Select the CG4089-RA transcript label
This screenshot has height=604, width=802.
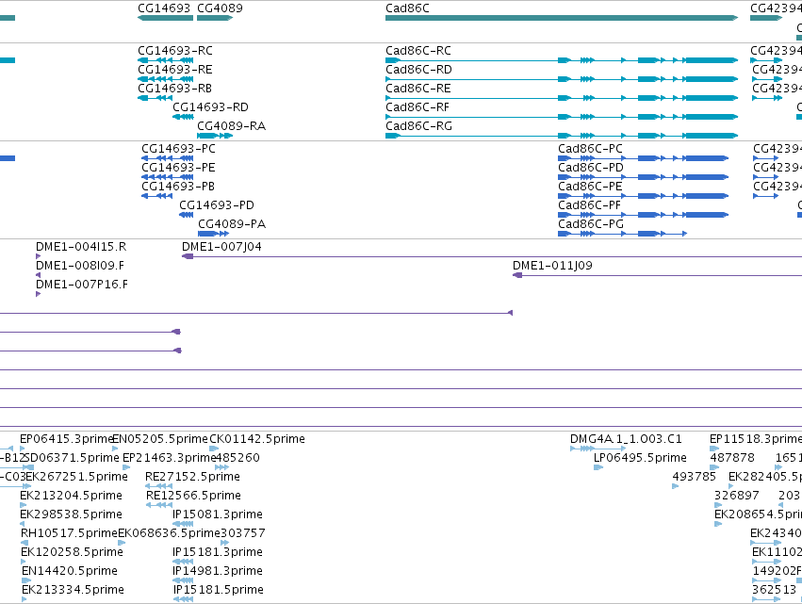(232, 126)
